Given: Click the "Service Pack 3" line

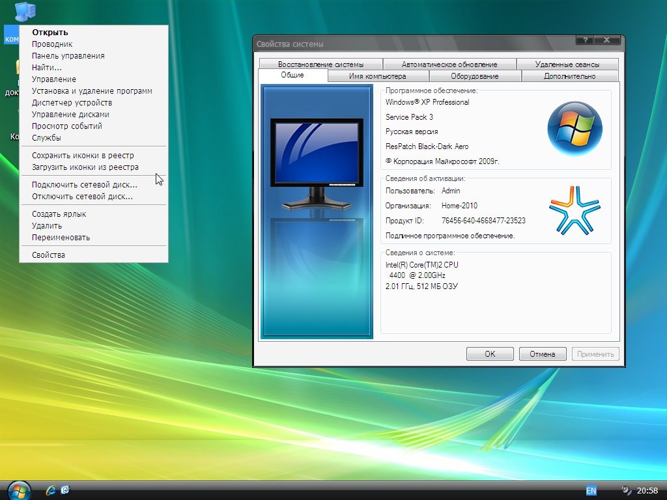Looking at the screenshot, I should click(409, 117).
